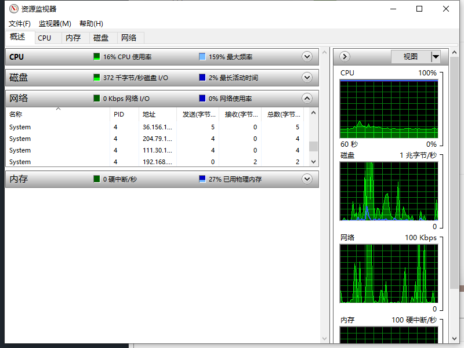464x348 pixels.
Task: Click the green CPU 使用率 indicator square
Action: (x=97, y=57)
